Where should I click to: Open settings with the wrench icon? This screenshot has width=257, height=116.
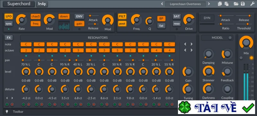tap(252, 4)
